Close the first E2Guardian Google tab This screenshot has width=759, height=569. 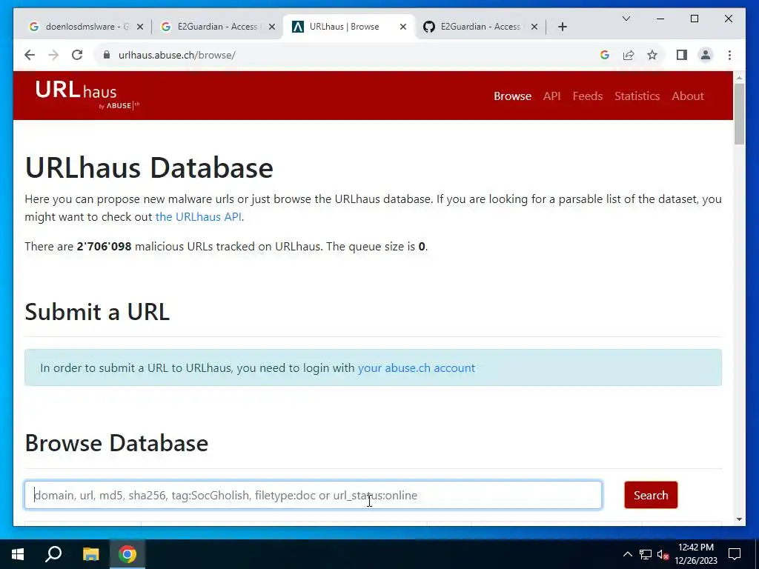pos(272,27)
